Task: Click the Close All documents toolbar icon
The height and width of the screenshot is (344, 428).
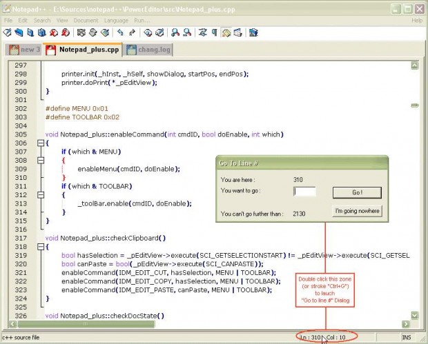Action: pyautogui.click(x=66, y=32)
